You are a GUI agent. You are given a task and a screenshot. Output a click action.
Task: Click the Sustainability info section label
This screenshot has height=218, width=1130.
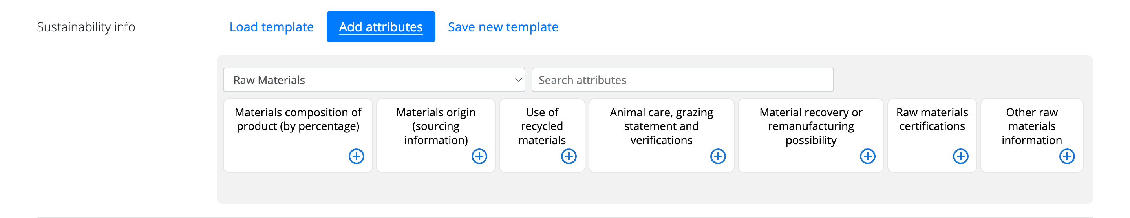[86, 27]
